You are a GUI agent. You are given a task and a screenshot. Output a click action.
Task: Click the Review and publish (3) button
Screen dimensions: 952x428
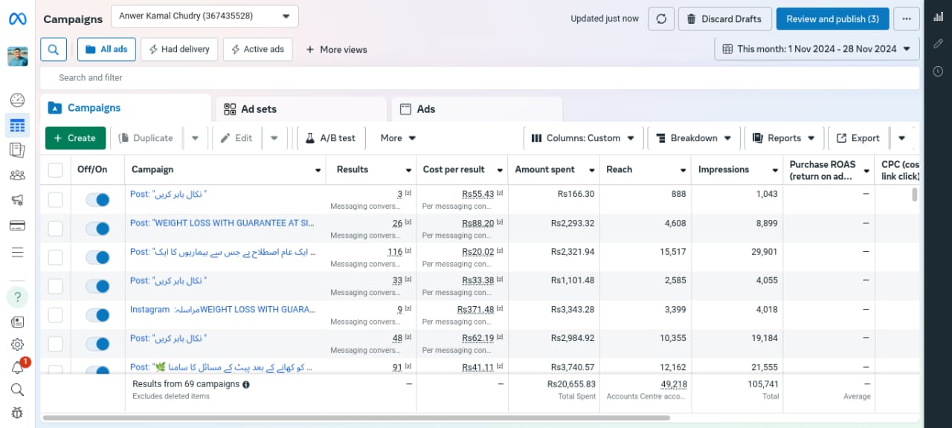click(x=832, y=19)
